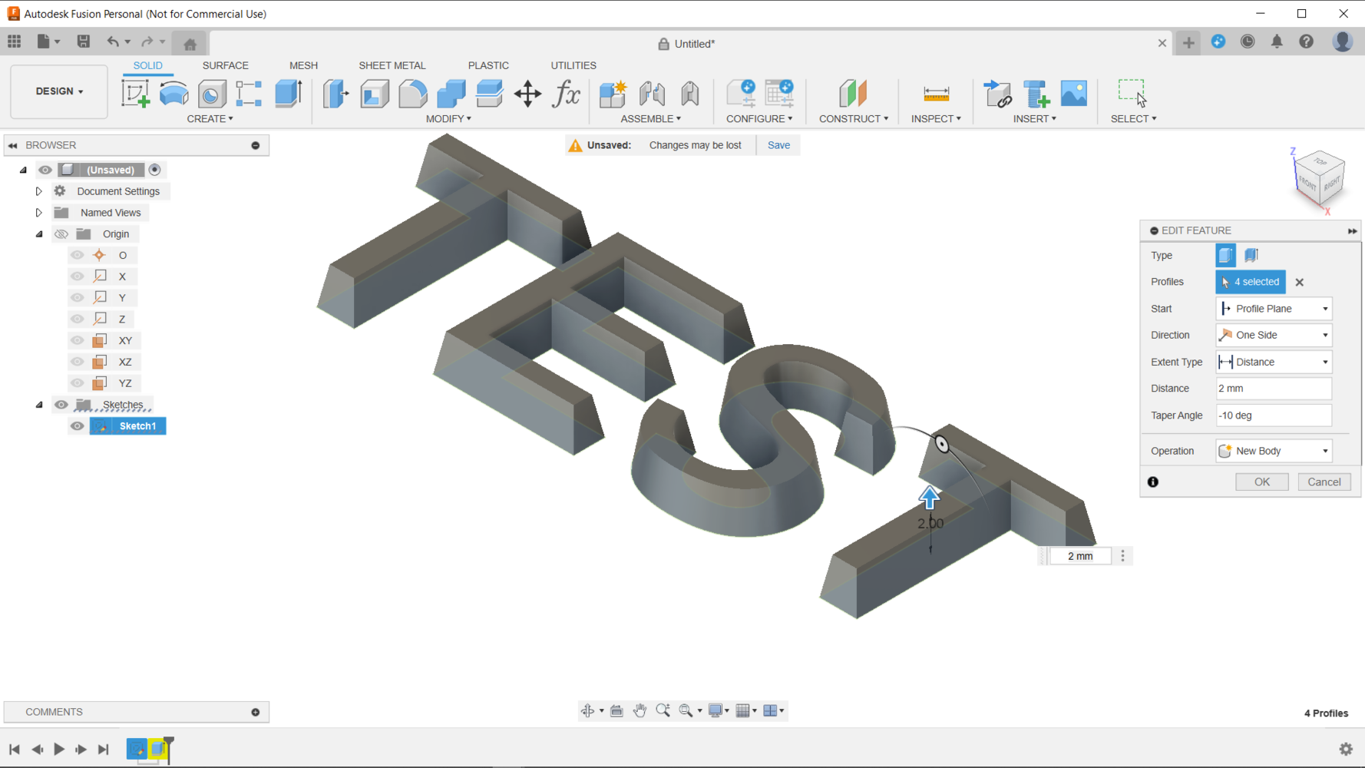1365x768 pixels.
Task: Select the Pan hand tool
Action: click(640, 710)
